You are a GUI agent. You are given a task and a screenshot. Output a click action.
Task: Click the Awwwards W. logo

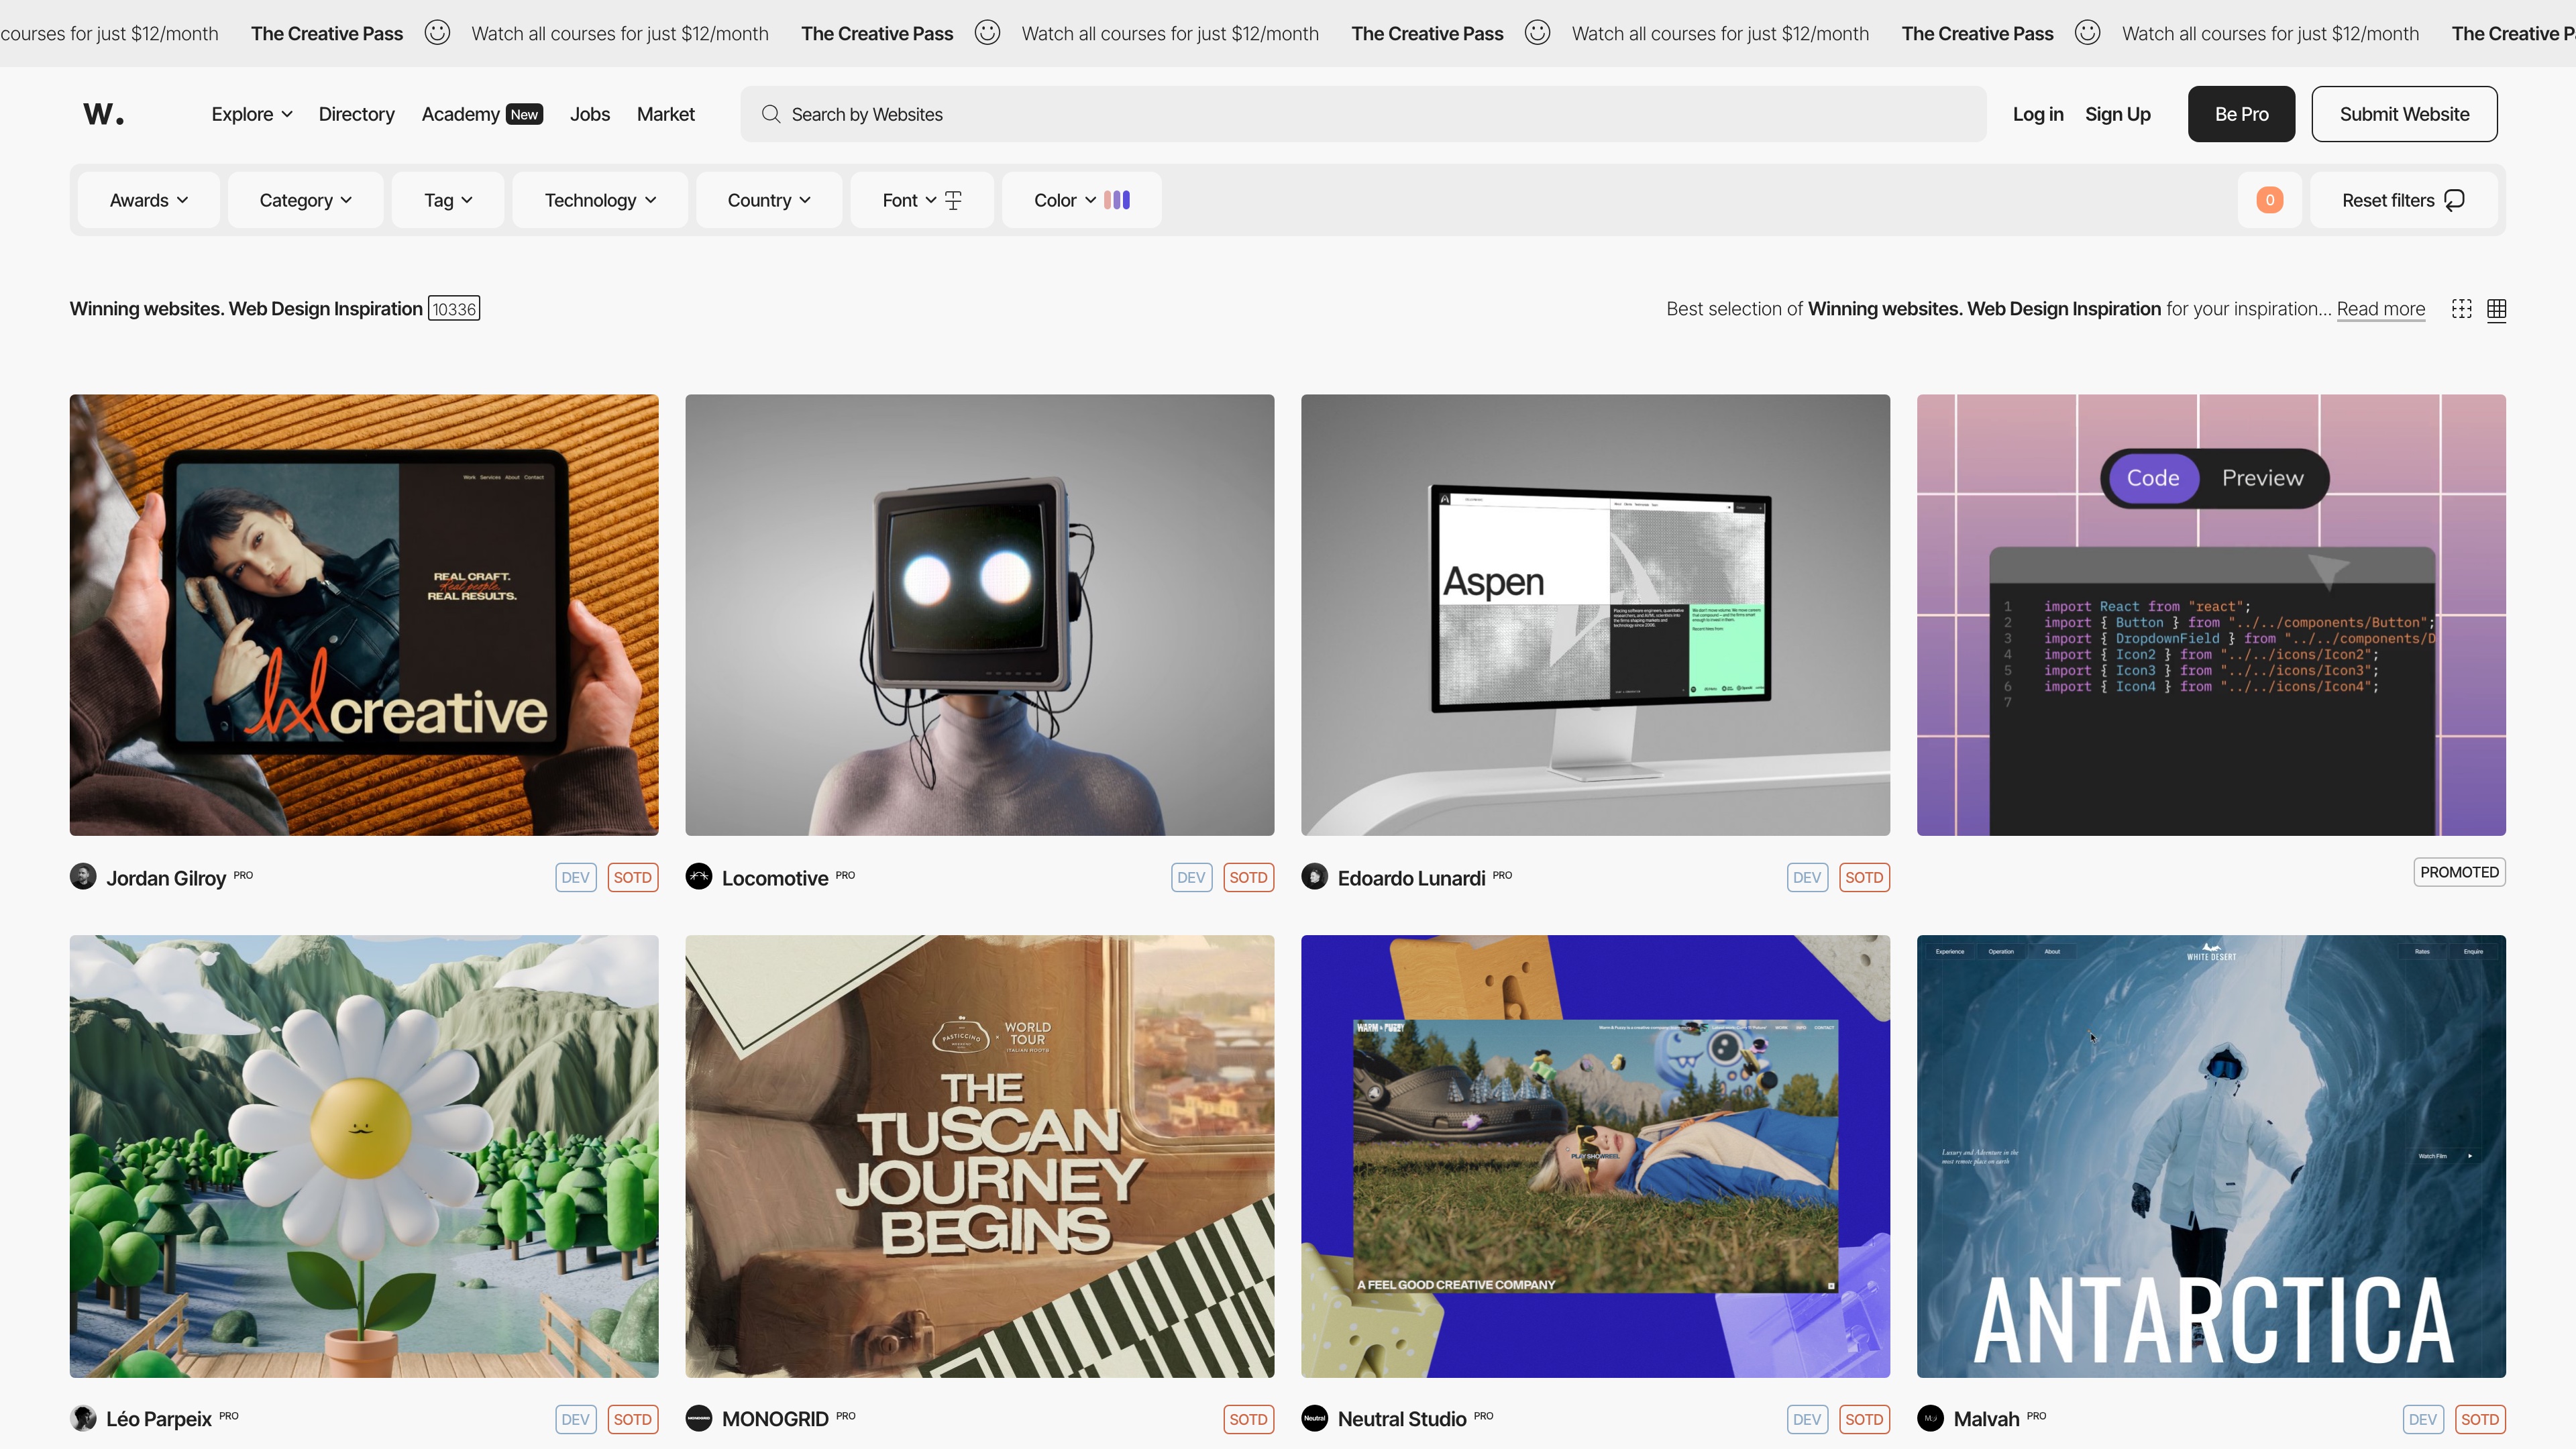104,114
